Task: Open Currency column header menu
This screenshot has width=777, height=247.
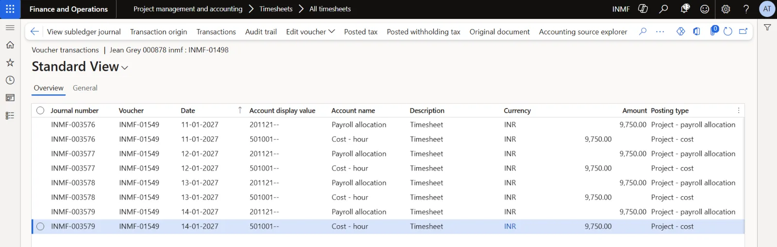Action: pyautogui.click(x=517, y=110)
